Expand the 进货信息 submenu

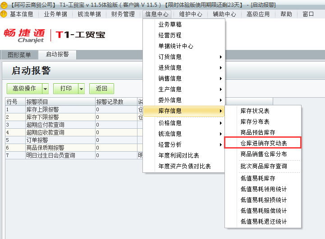click(183, 68)
